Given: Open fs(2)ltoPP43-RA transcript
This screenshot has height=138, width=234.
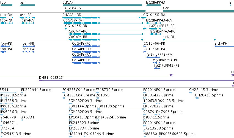Looking at the screenshot, I should click(x=159, y=20).
